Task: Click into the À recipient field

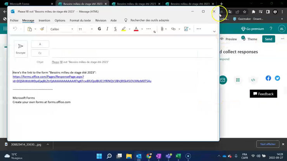Action: click(x=132, y=45)
